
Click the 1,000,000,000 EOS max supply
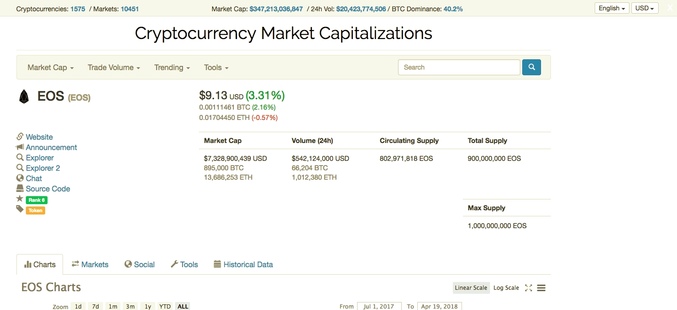pyautogui.click(x=497, y=226)
